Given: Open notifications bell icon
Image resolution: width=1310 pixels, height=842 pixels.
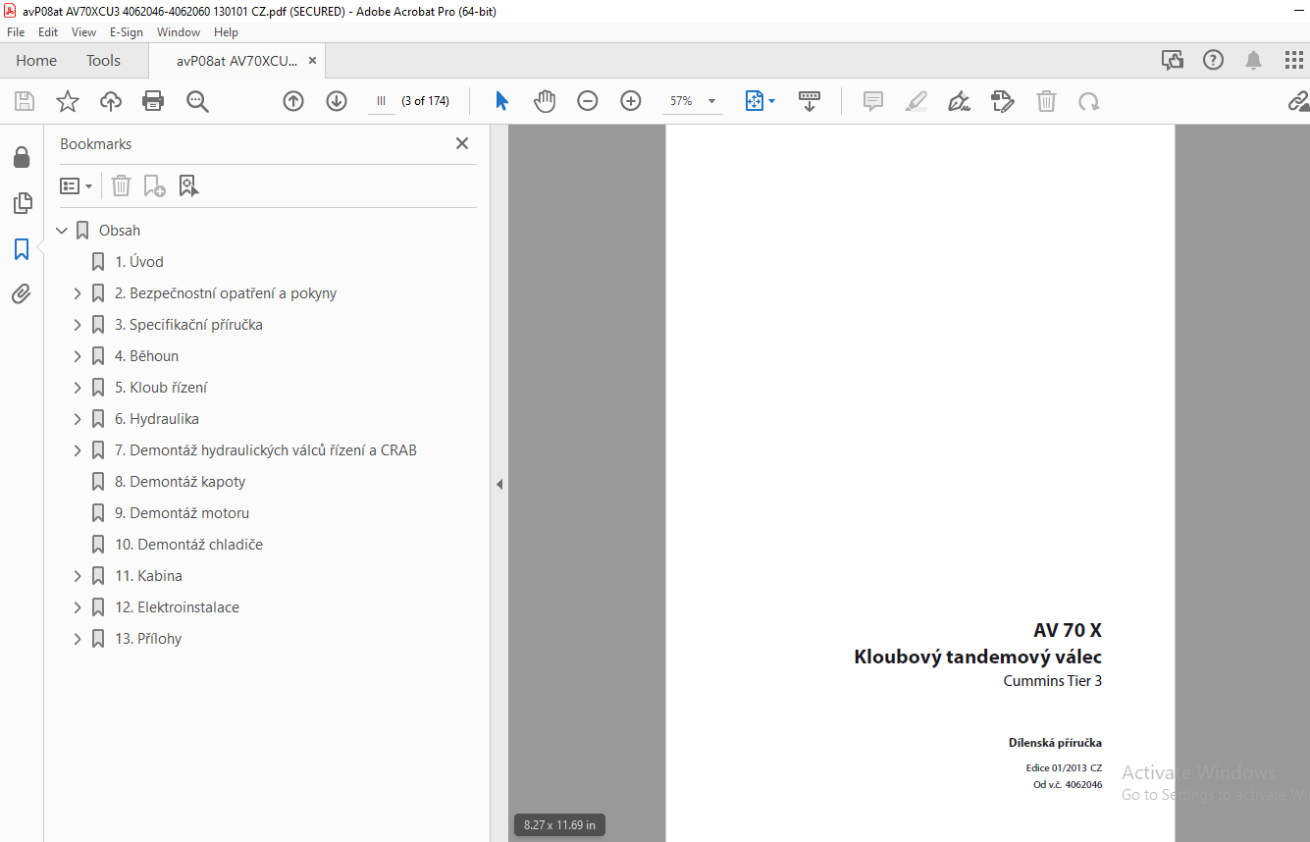Looking at the screenshot, I should pos(1254,61).
